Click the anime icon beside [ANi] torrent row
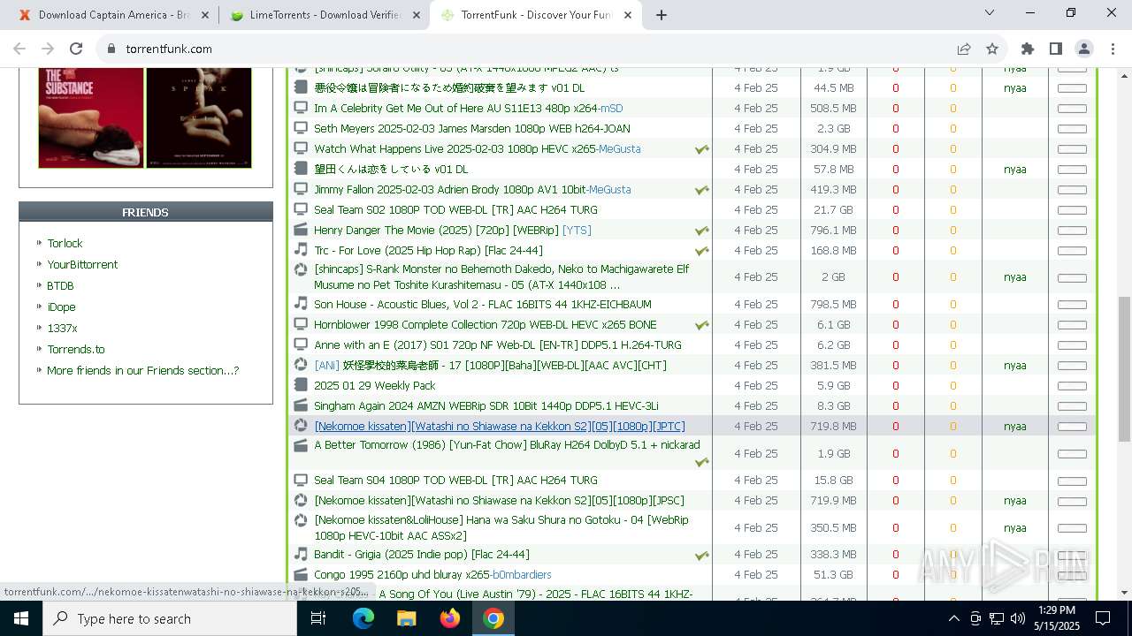 [x=301, y=365]
